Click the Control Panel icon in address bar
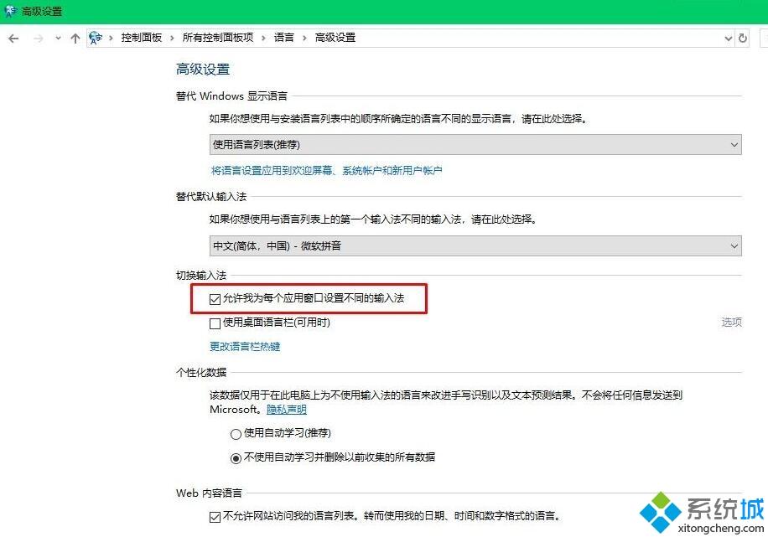 click(x=96, y=38)
